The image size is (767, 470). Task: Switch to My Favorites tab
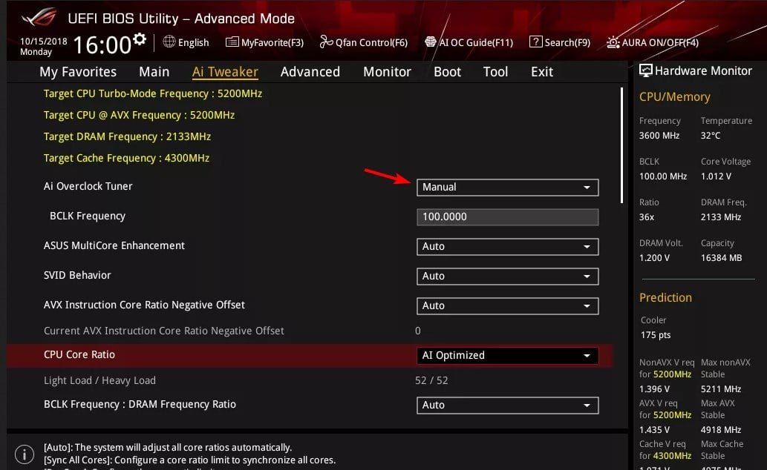[78, 72]
